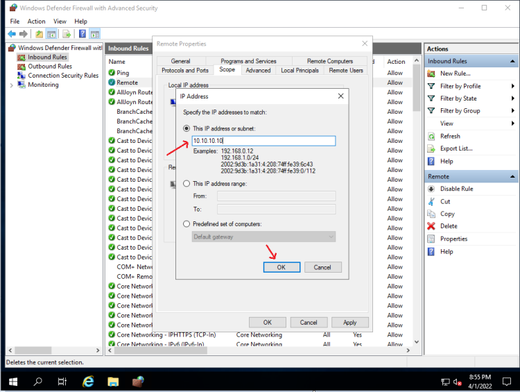Viewport: 520px width, 392px height.
Task: Select the Ping inbound rule
Action: click(123, 73)
